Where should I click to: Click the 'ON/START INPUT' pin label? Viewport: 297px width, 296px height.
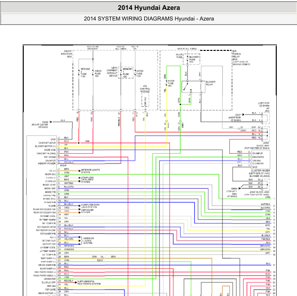(x=47, y=143)
